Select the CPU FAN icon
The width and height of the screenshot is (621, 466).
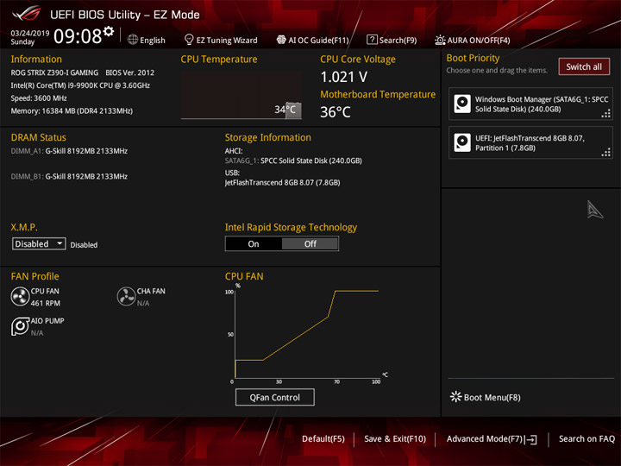coord(20,296)
